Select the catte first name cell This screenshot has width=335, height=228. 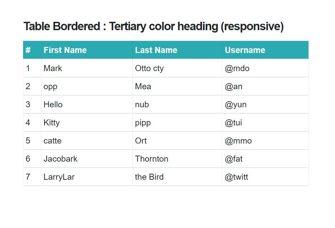(87, 140)
